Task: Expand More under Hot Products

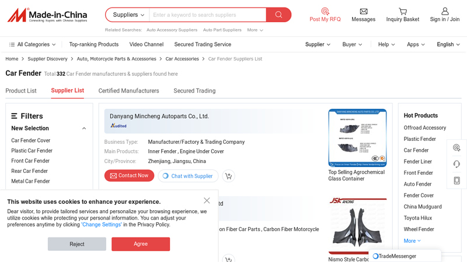Action: tap(412, 241)
